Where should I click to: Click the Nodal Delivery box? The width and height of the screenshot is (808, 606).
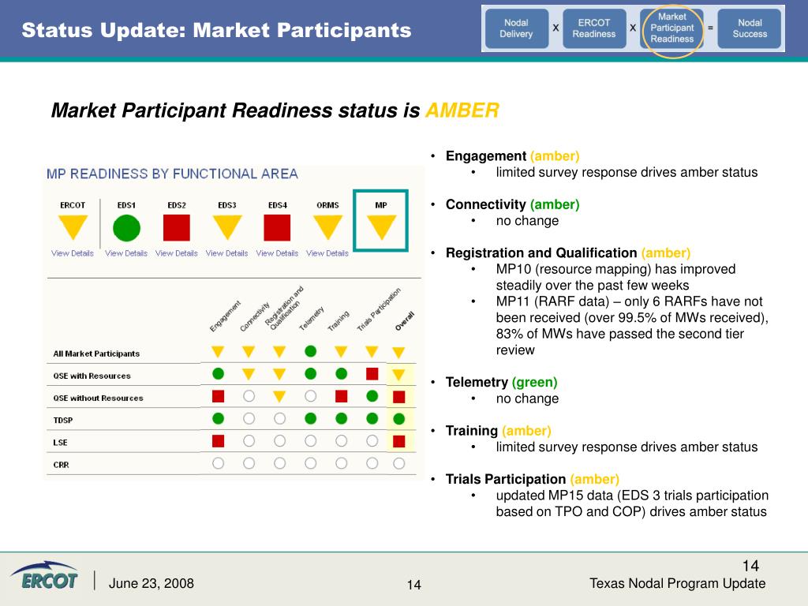click(516, 28)
